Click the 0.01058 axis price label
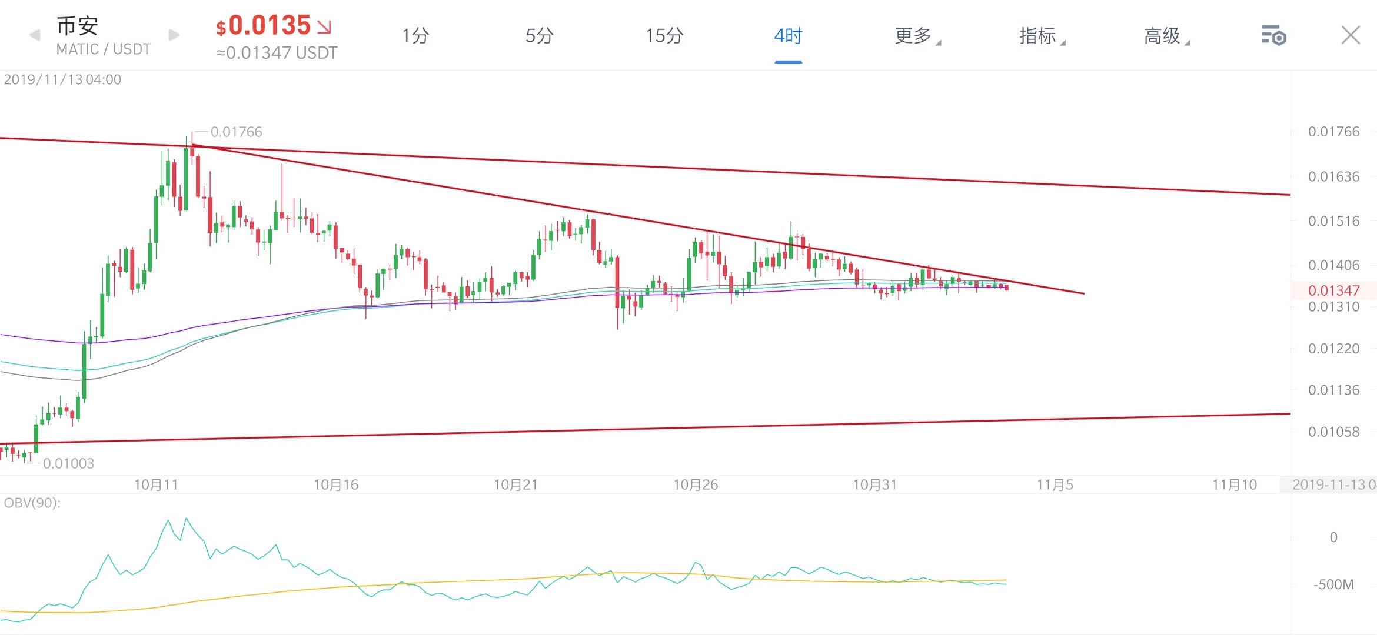 pos(1333,432)
